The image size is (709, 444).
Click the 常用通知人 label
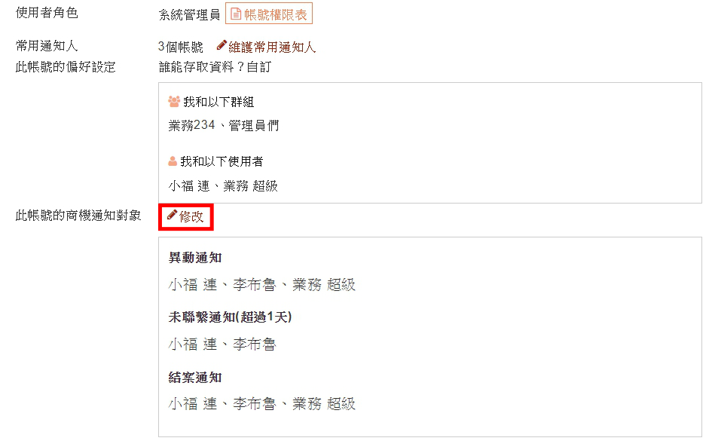click(x=47, y=46)
